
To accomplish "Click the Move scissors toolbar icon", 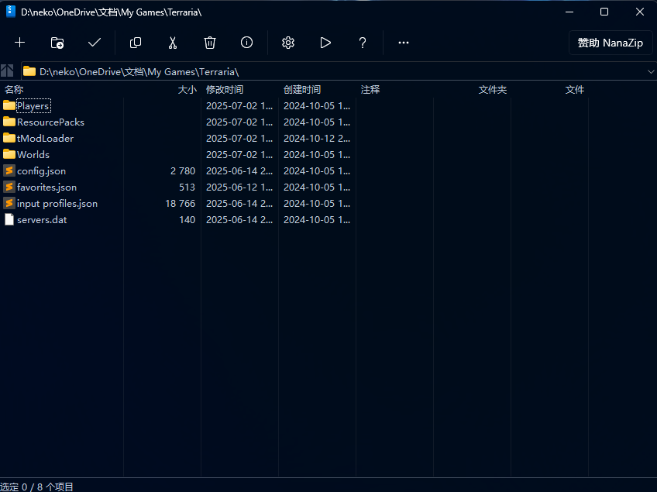I will 173,43.
